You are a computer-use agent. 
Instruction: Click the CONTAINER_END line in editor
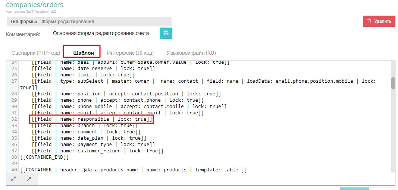[x=45, y=157]
